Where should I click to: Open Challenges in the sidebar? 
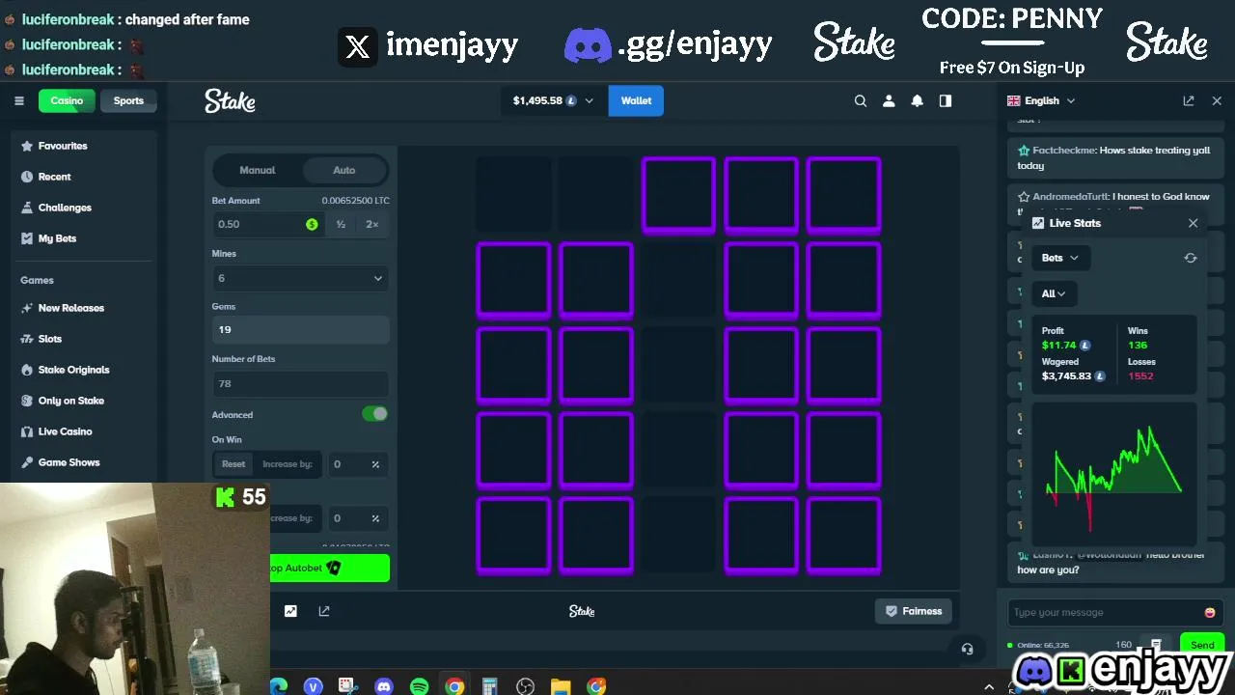point(65,208)
